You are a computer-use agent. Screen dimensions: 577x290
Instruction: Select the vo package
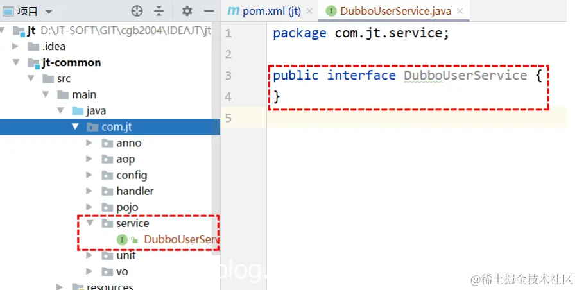tap(122, 272)
